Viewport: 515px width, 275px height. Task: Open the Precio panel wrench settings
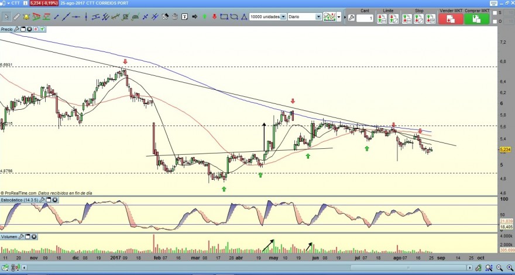[x=16, y=29]
